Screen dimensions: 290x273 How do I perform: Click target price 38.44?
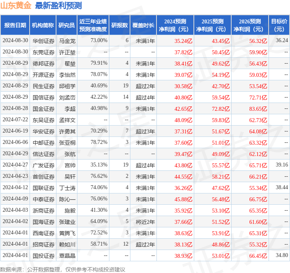pyautogui.click(x=282, y=187)
